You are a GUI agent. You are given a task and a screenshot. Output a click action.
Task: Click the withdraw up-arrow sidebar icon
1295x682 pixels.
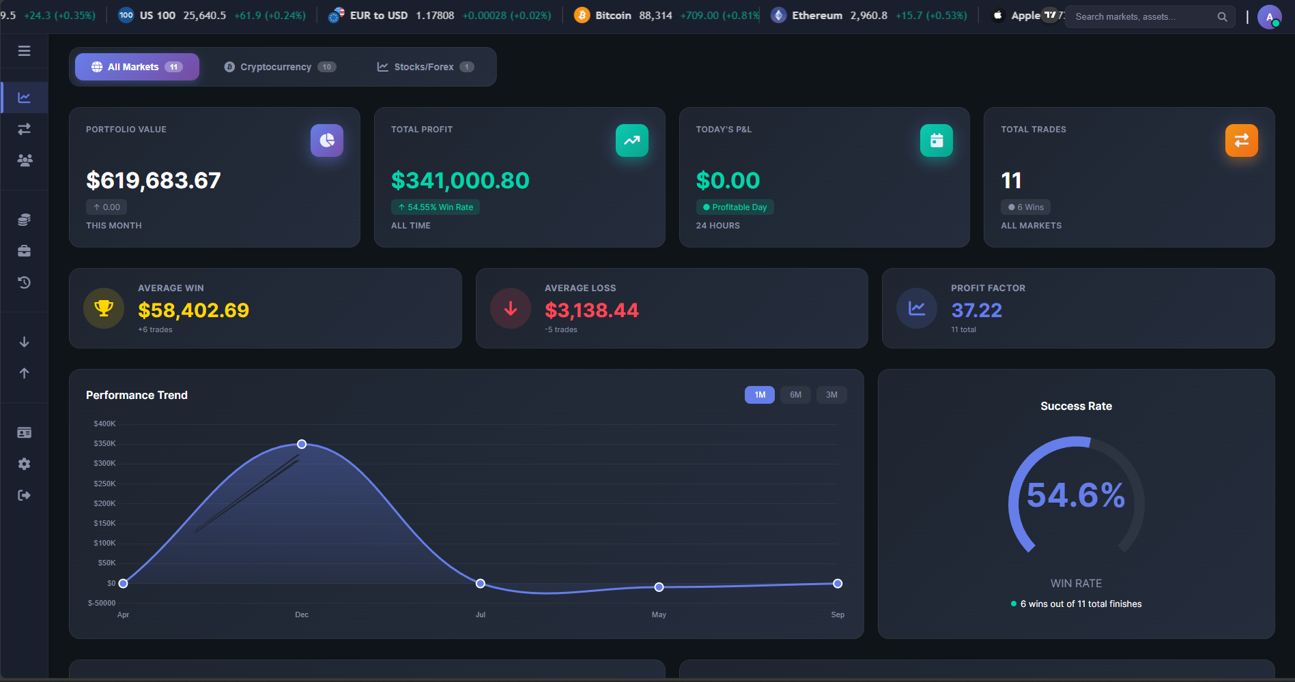[x=24, y=373]
